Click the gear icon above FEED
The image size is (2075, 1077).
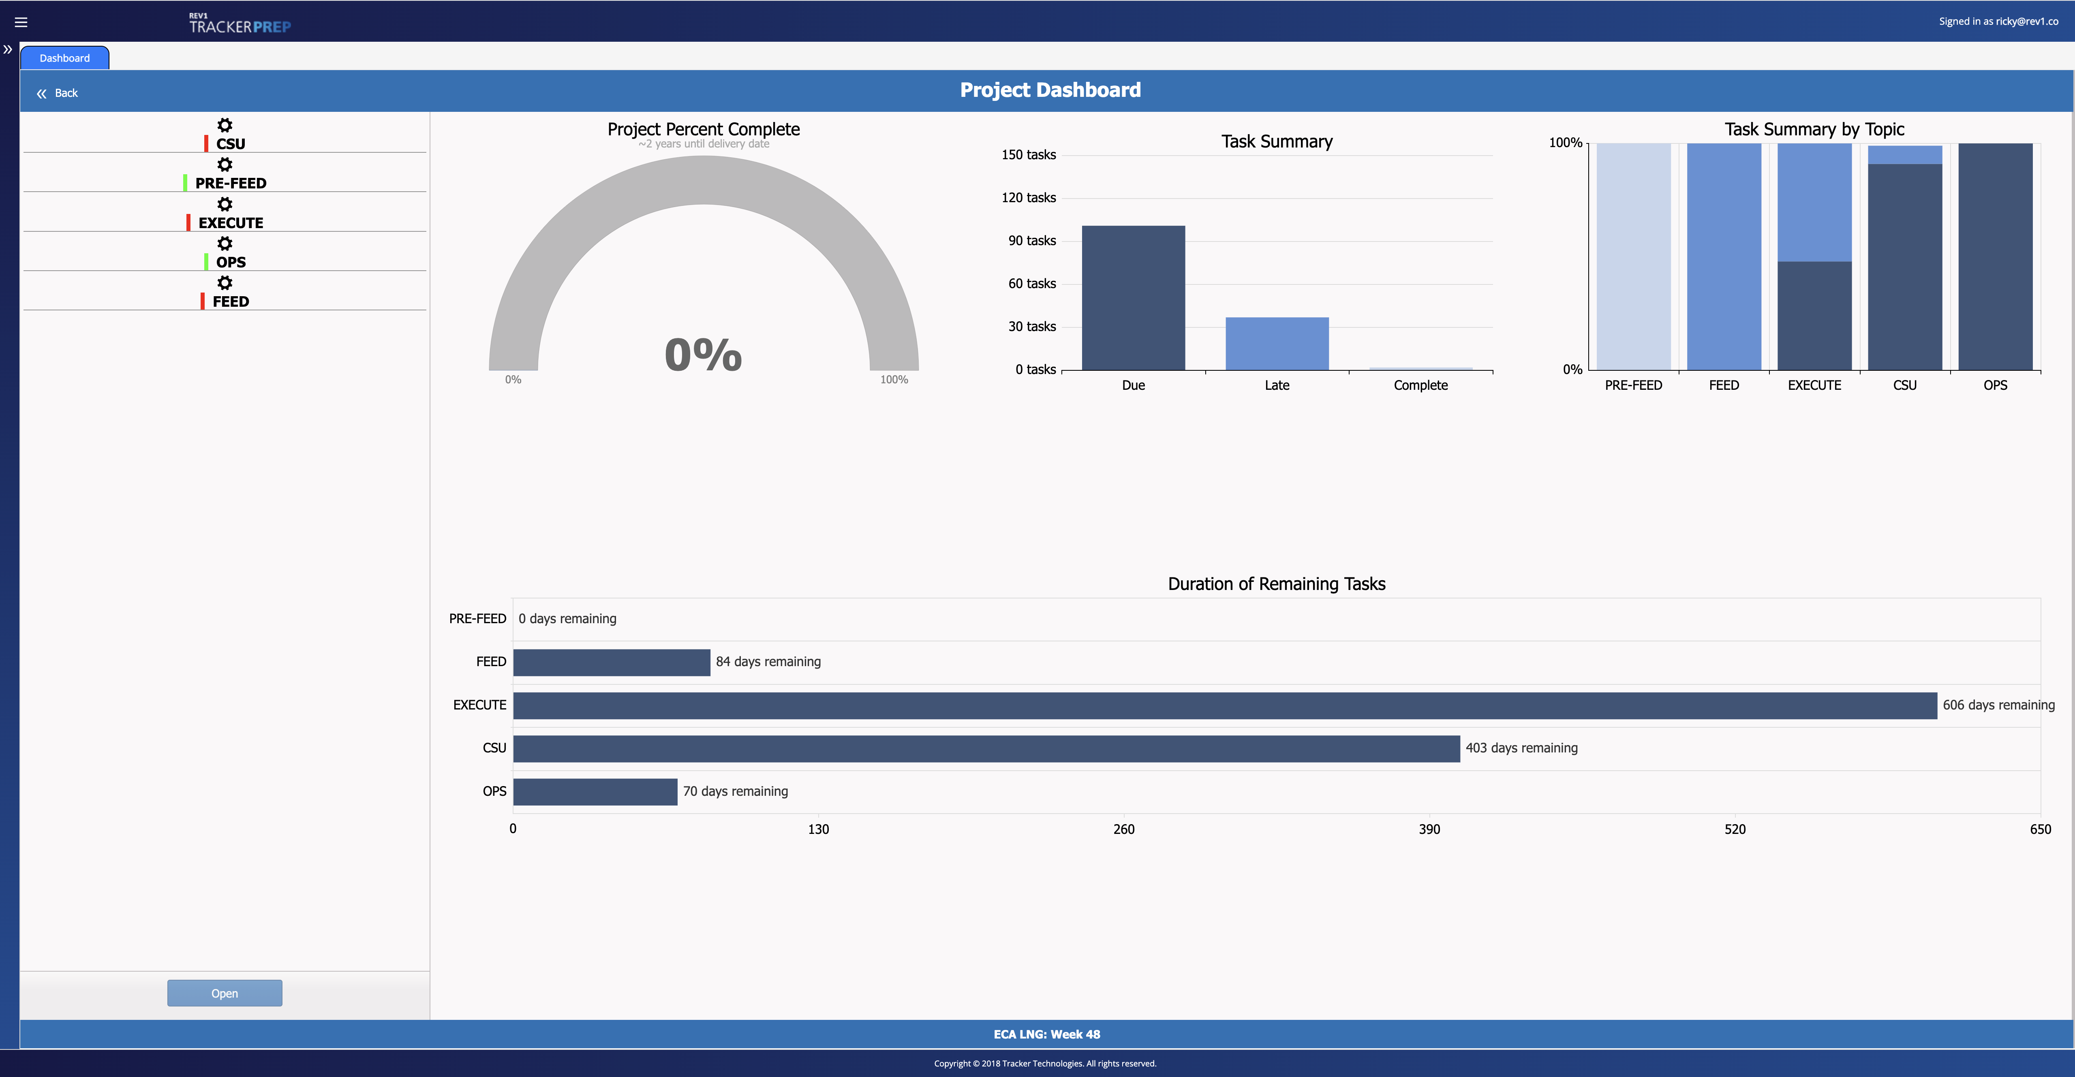225,283
